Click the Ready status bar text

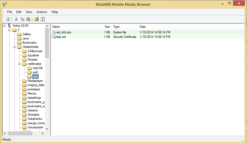(7, 139)
